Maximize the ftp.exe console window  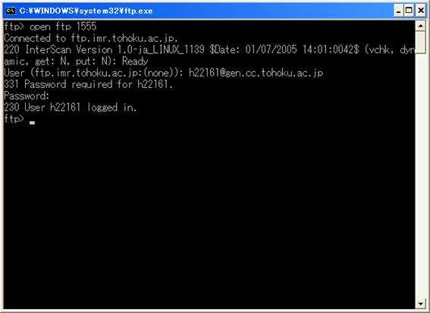coord(409,11)
